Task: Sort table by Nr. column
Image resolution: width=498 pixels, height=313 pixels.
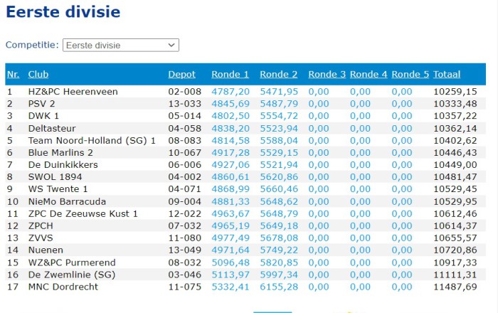Action: coord(13,74)
